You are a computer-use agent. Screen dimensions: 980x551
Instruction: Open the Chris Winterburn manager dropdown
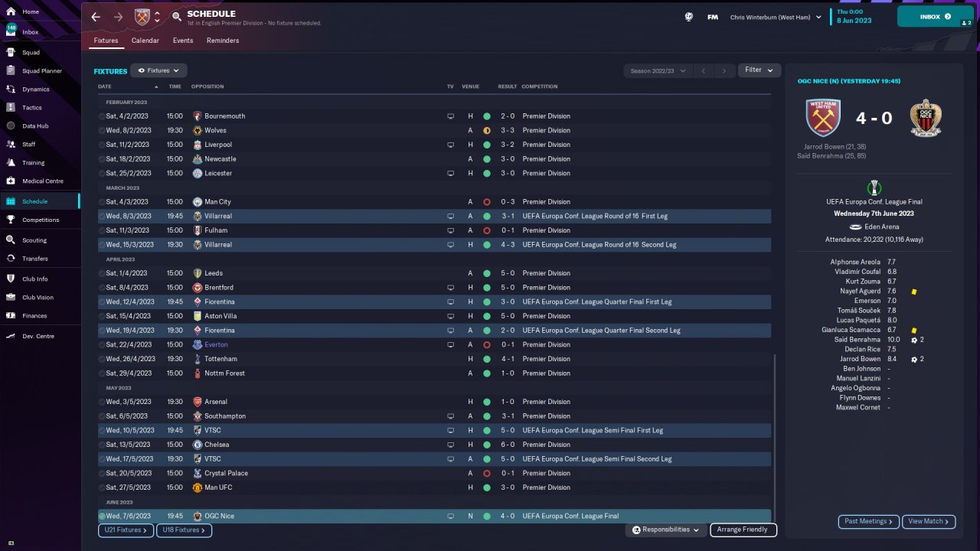776,17
